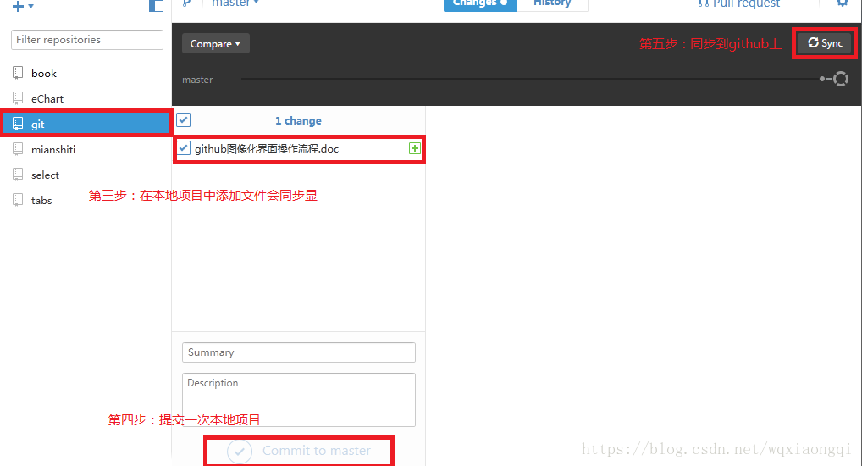The width and height of the screenshot is (862, 466).
Task: Select the eChart repository
Action: [x=86, y=98]
